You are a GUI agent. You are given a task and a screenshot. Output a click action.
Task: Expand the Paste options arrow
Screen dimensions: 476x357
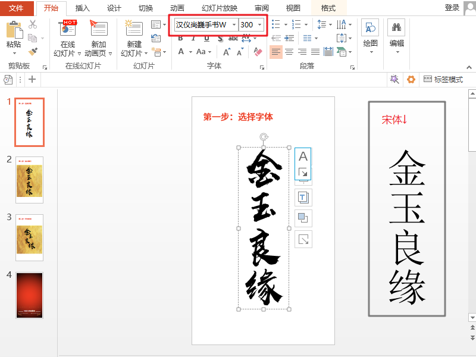point(14,54)
